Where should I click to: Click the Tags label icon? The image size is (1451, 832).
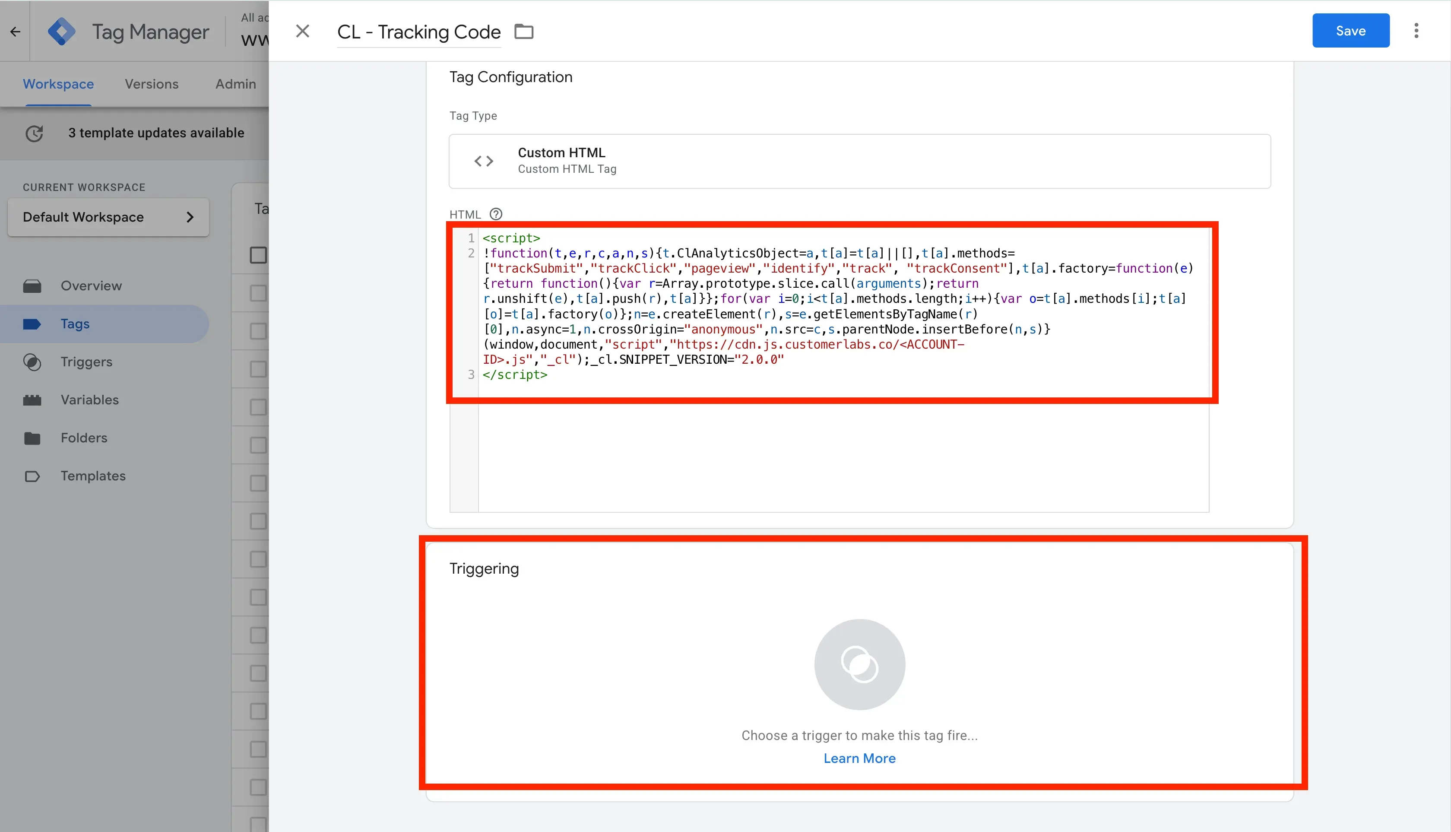[32, 324]
